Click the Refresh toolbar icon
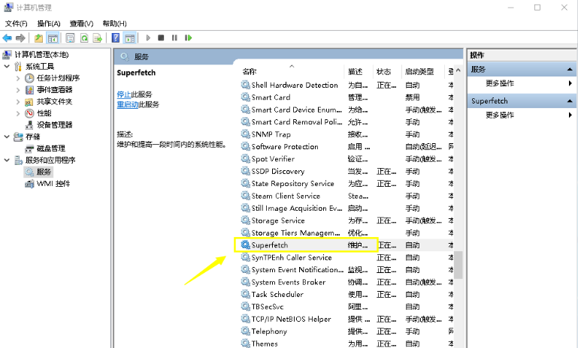 pos(84,37)
